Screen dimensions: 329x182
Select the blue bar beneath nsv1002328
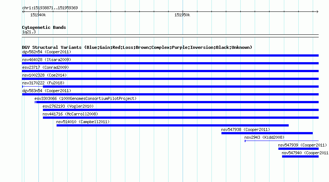click(170, 79)
